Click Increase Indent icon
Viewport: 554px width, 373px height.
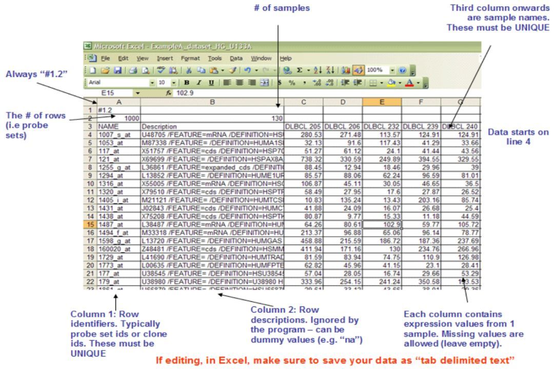[x=358, y=82]
